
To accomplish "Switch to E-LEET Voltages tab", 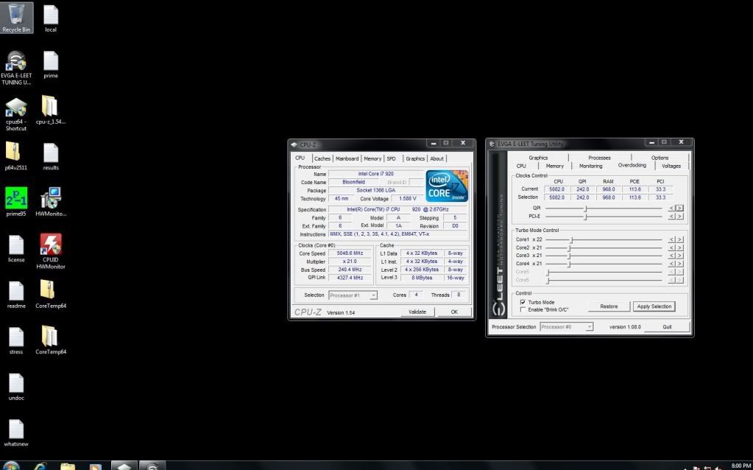I will (671, 166).
